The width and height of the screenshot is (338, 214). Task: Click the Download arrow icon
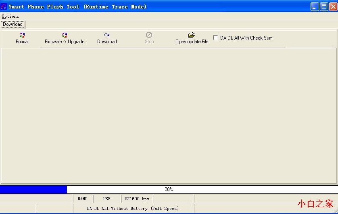[x=107, y=35]
